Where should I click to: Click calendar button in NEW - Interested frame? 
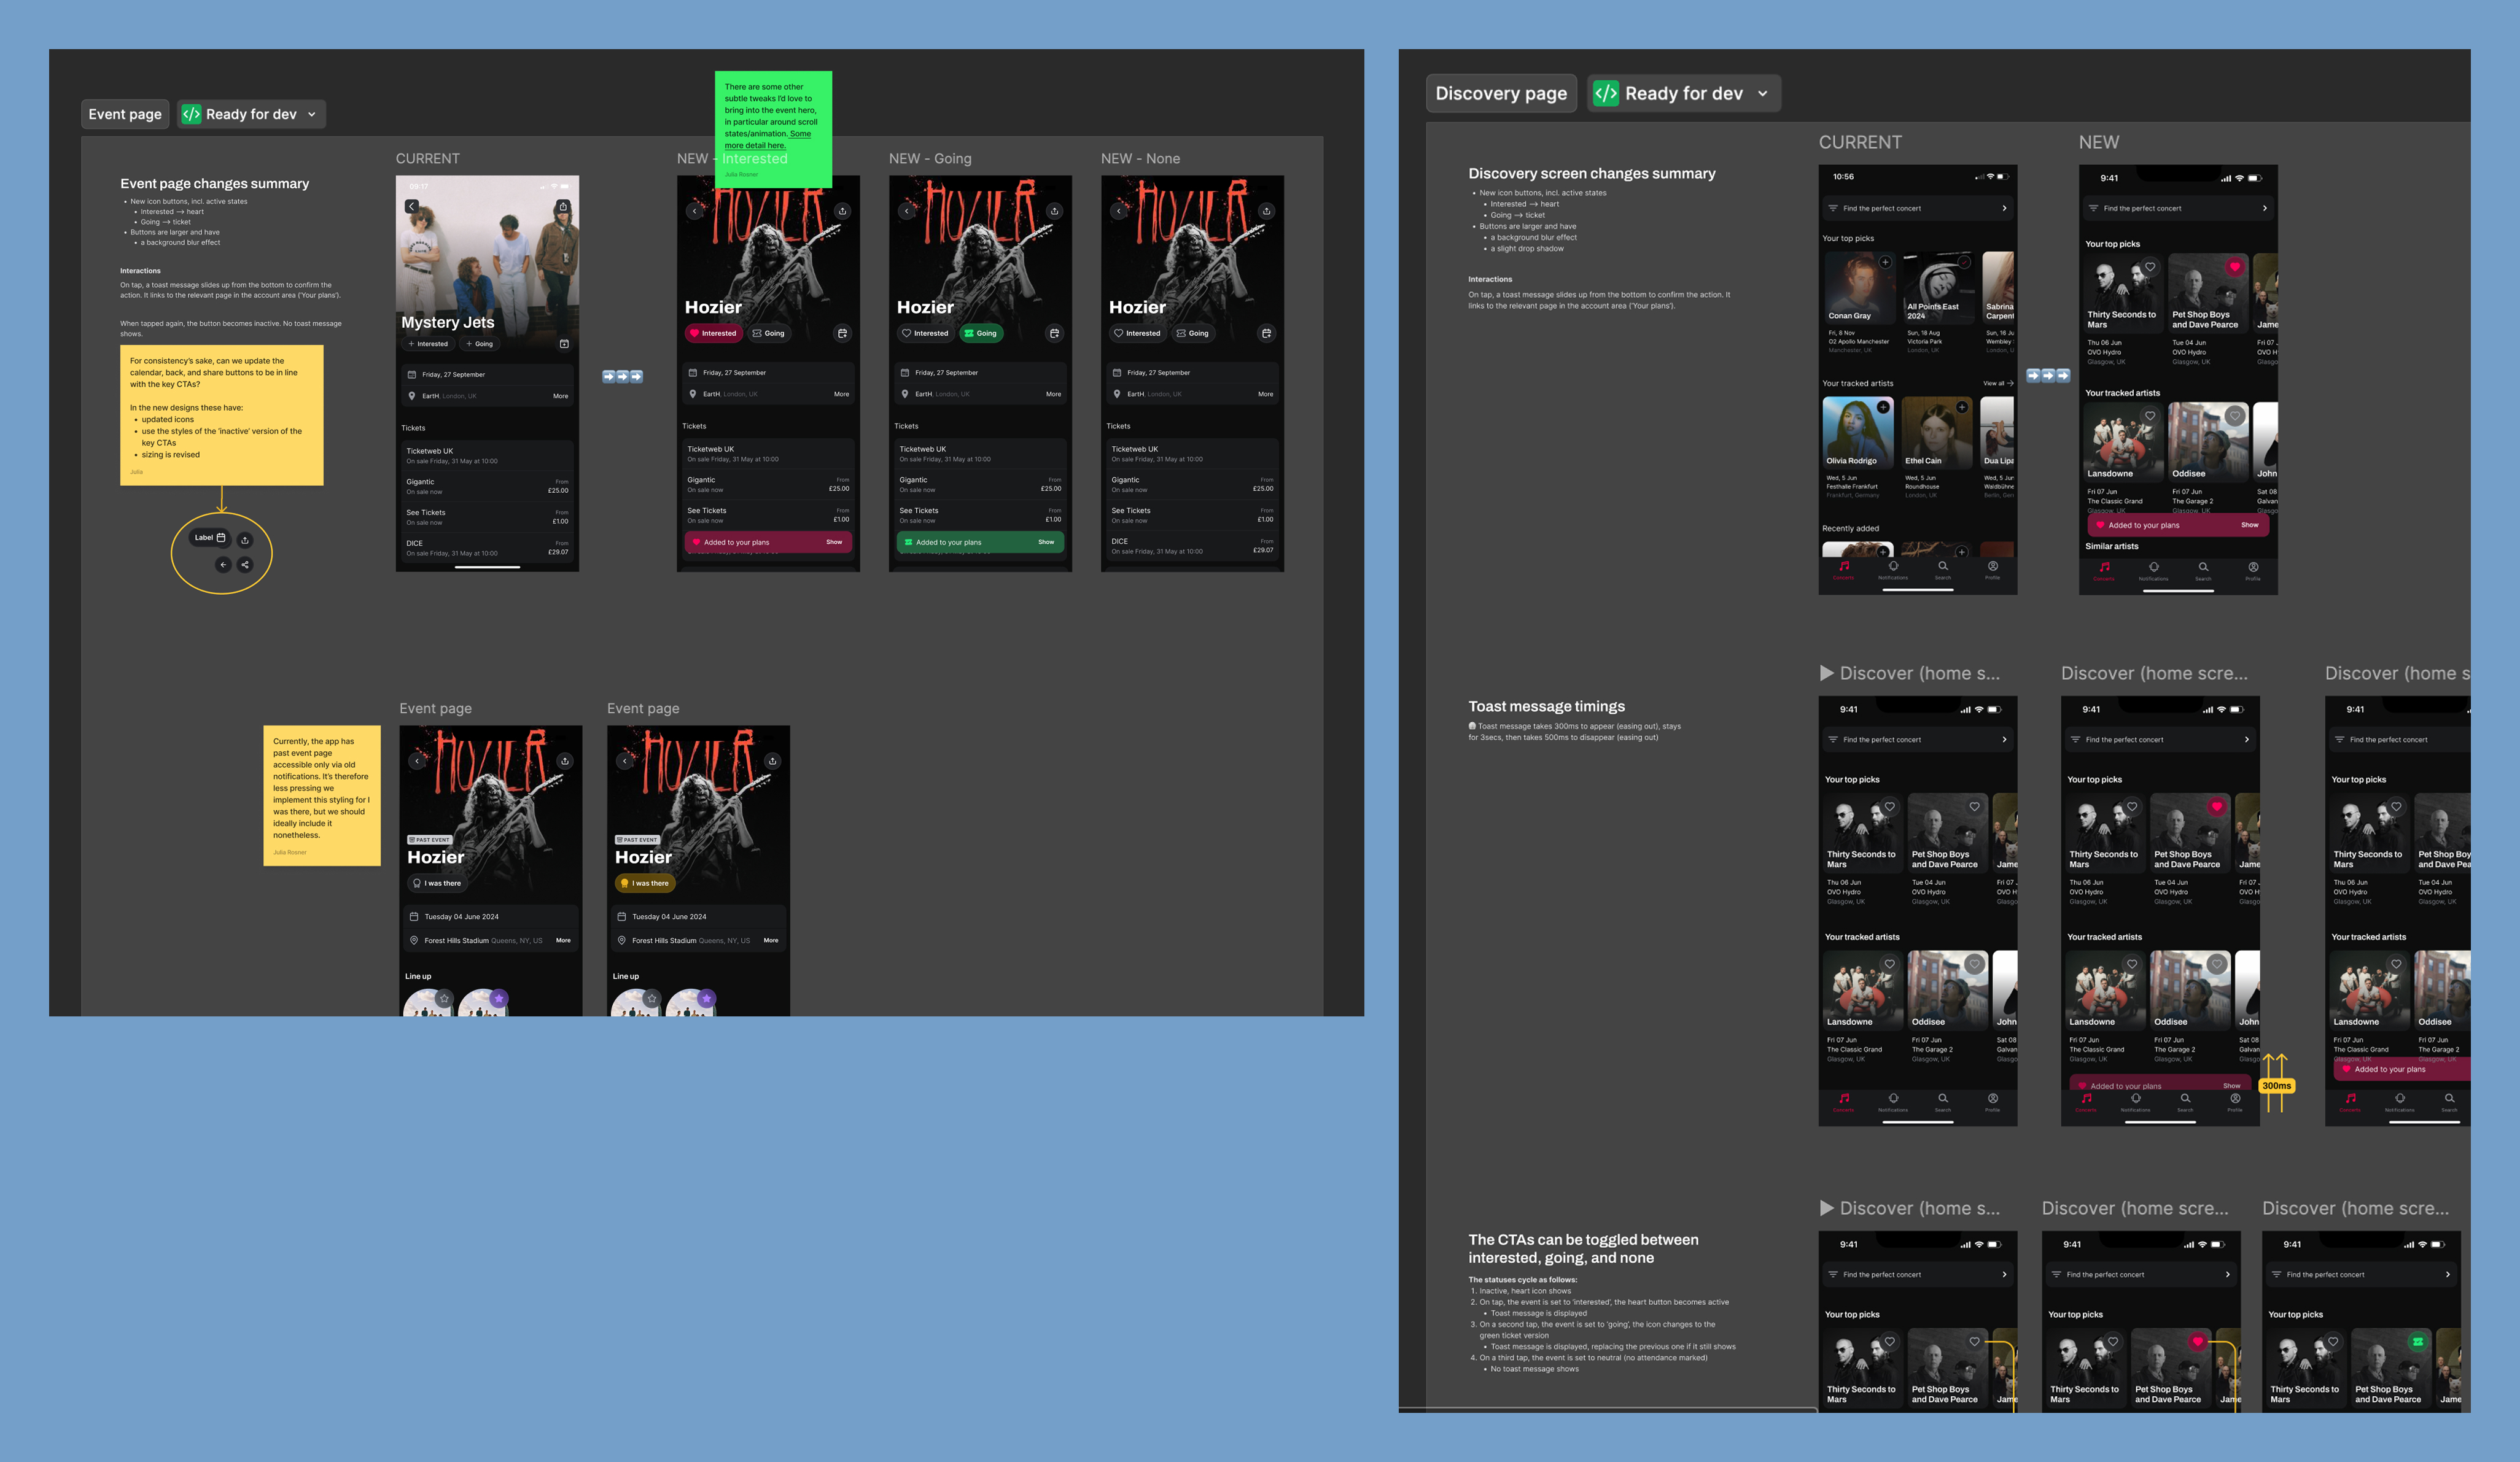click(842, 334)
